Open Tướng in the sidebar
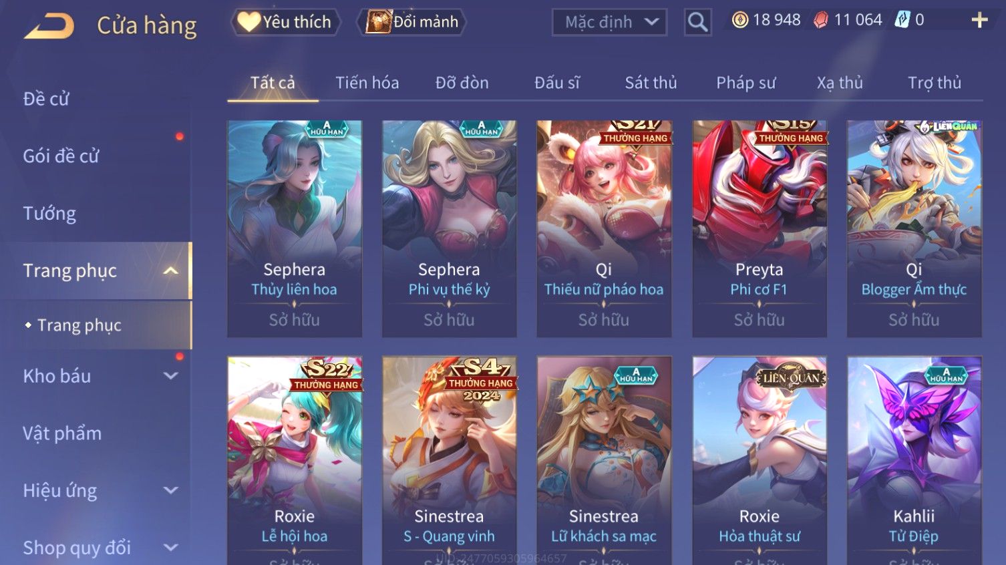 49,214
